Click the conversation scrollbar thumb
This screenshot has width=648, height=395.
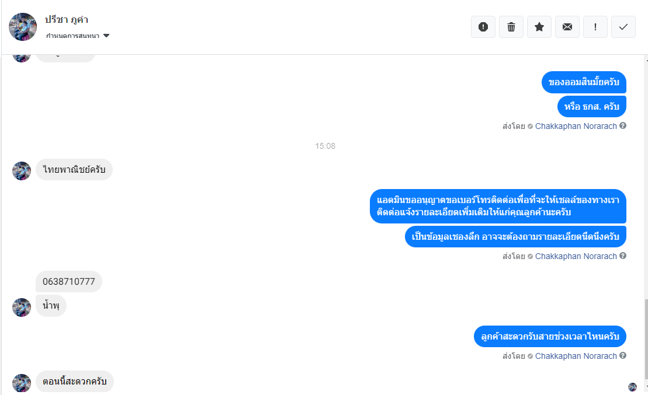(x=646, y=339)
